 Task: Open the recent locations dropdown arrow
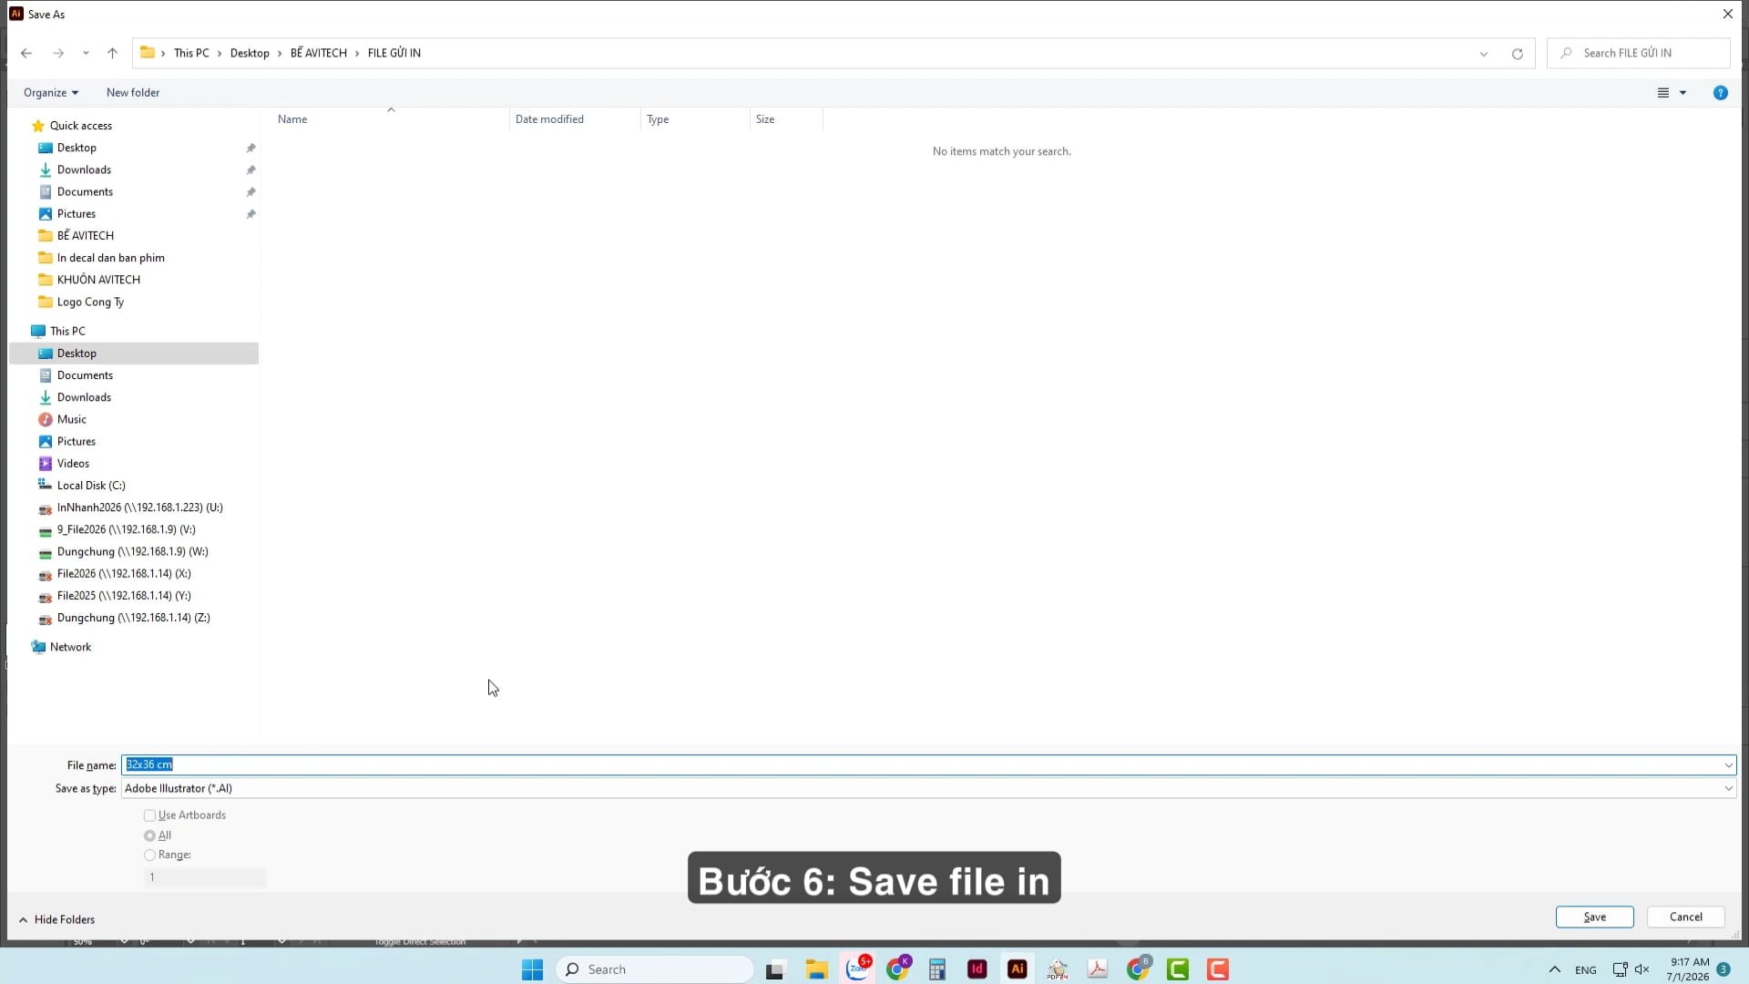(86, 53)
